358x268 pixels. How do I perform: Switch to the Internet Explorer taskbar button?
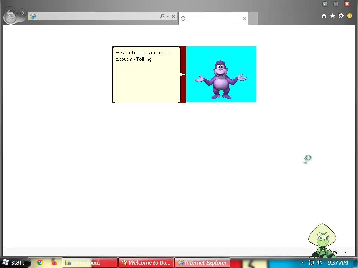202,262
